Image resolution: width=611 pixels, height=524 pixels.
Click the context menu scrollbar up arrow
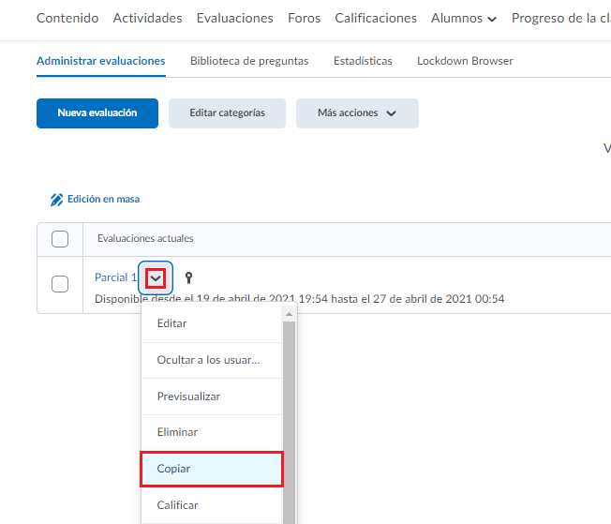[x=289, y=314]
